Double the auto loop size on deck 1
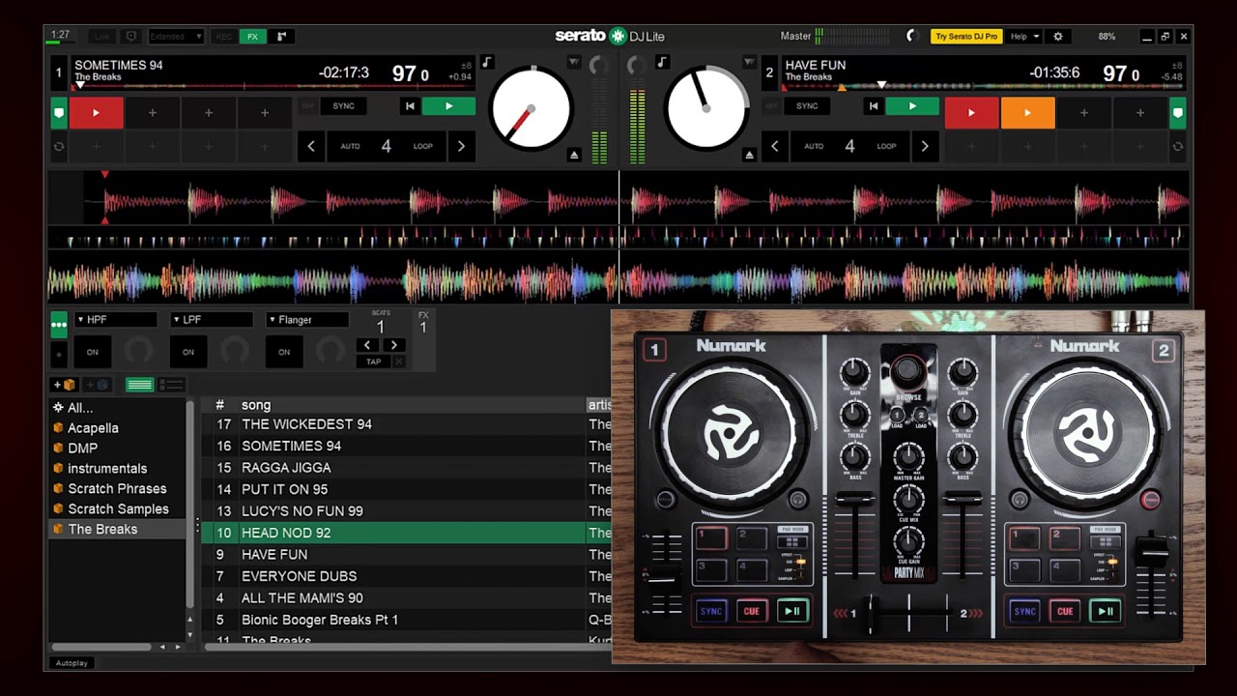Viewport: 1237px width, 696px height. click(461, 147)
